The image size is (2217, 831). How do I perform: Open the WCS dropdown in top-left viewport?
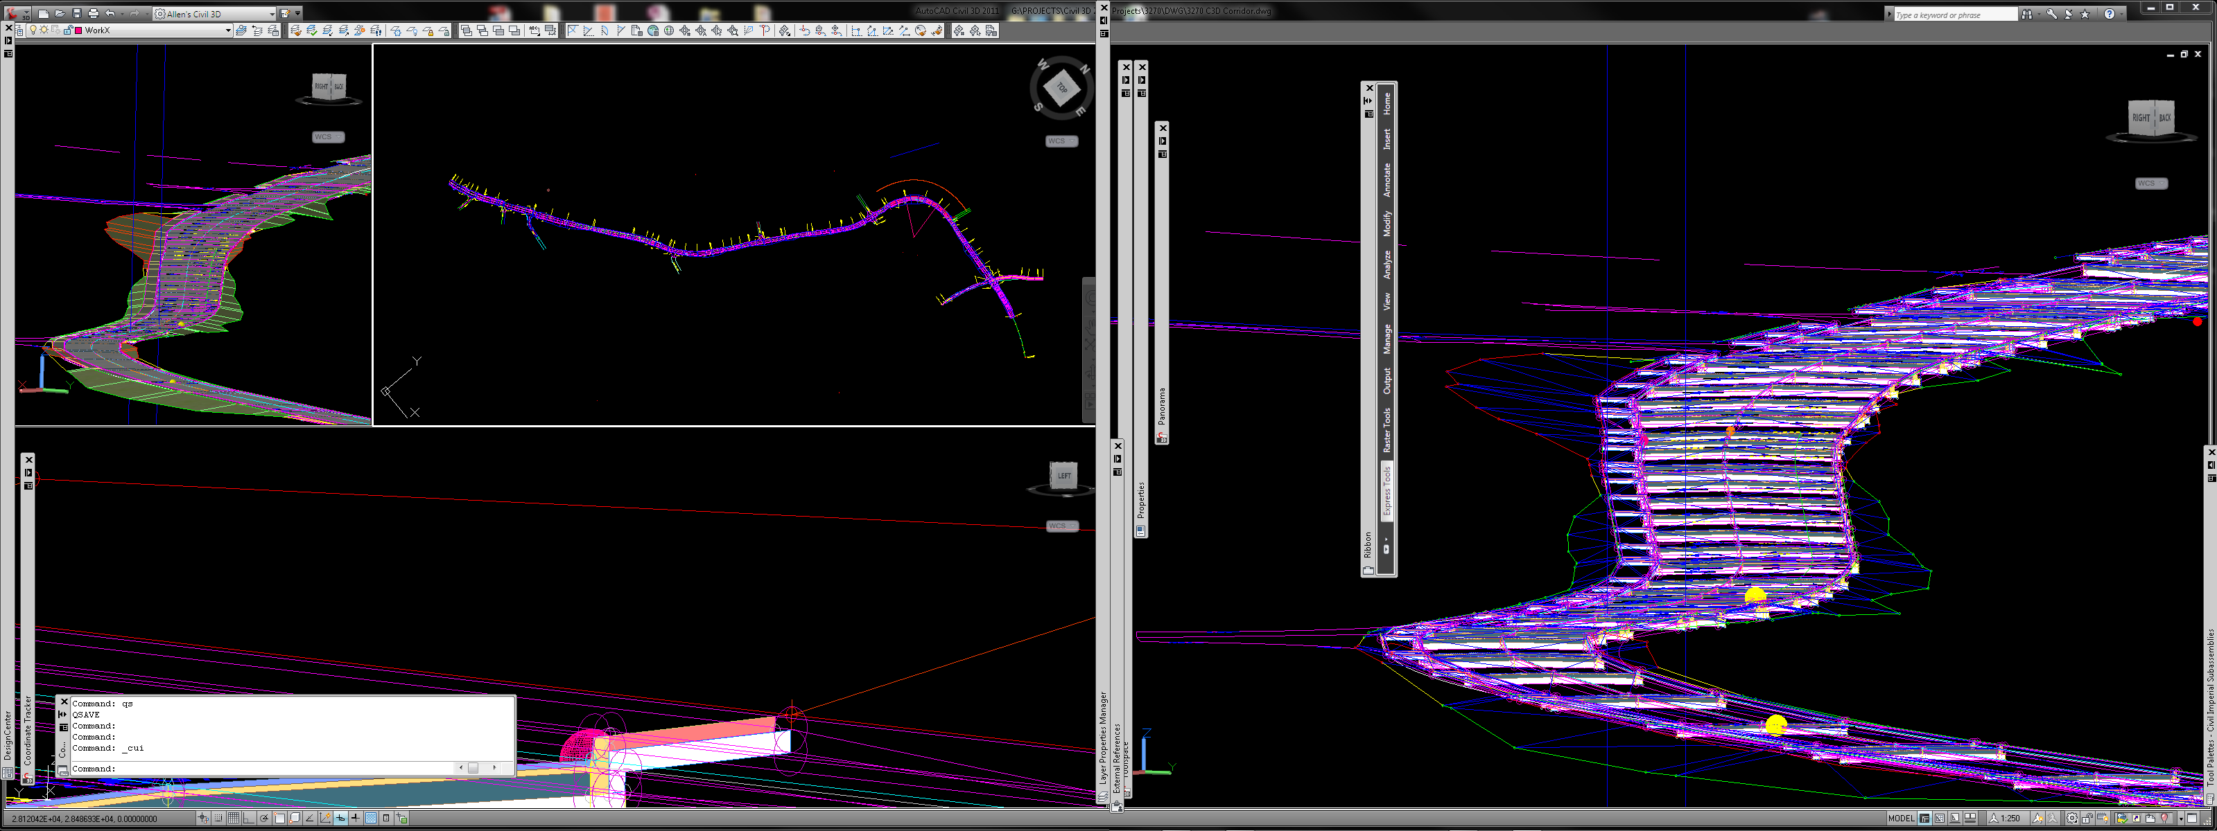[x=328, y=136]
